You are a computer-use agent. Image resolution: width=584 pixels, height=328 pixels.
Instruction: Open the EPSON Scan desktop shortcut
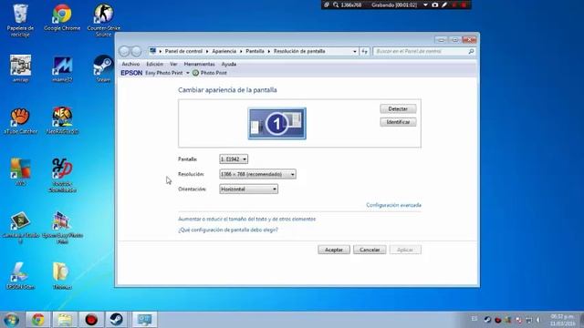(20, 276)
